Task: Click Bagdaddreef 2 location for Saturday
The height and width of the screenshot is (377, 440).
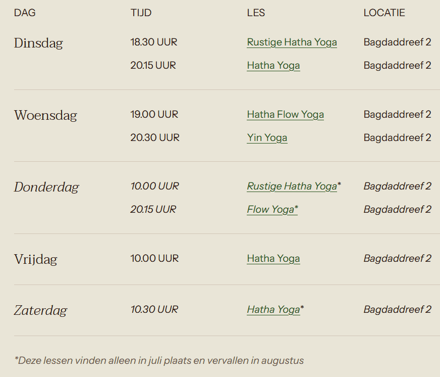Action: pos(397,309)
